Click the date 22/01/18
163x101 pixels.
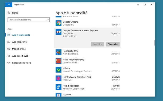click(115, 54)
